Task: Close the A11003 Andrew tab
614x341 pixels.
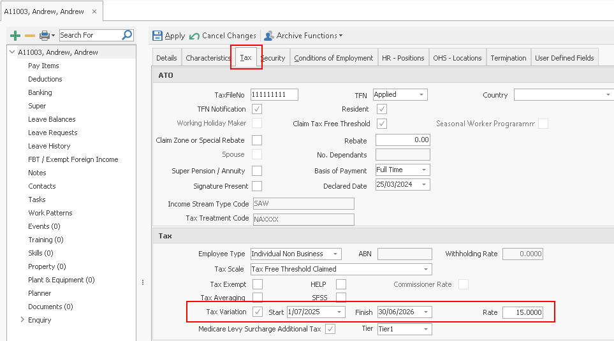Action: pos(95,11)
